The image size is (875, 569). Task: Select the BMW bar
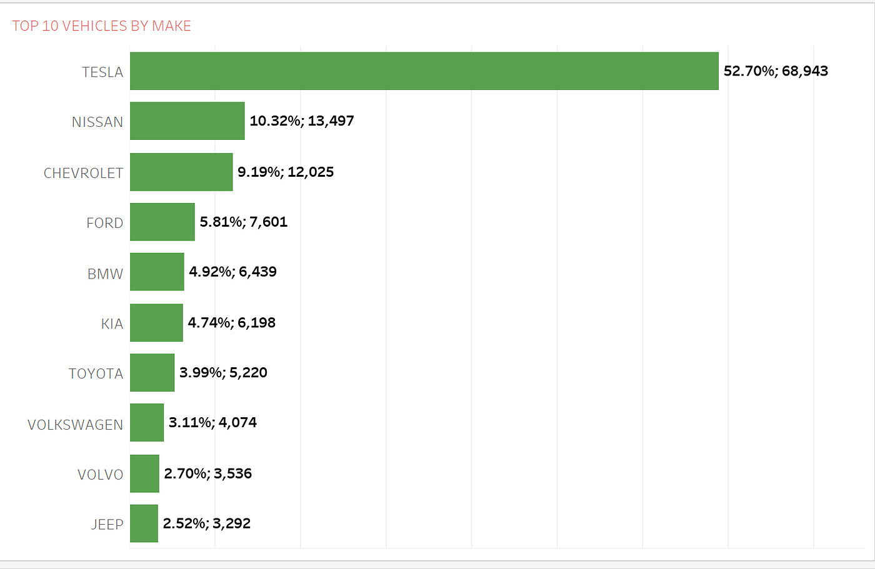[x=157, y=272]
